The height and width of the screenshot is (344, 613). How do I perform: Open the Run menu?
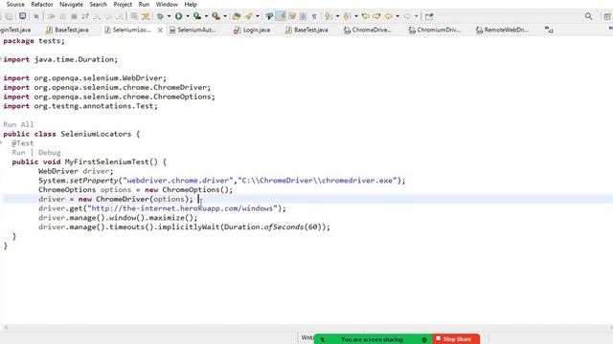pos(144,4)
